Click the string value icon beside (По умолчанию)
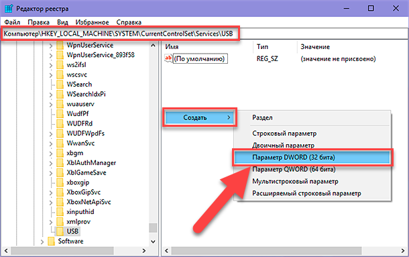This screenshot has width=409, height=257. click(168, 58)
